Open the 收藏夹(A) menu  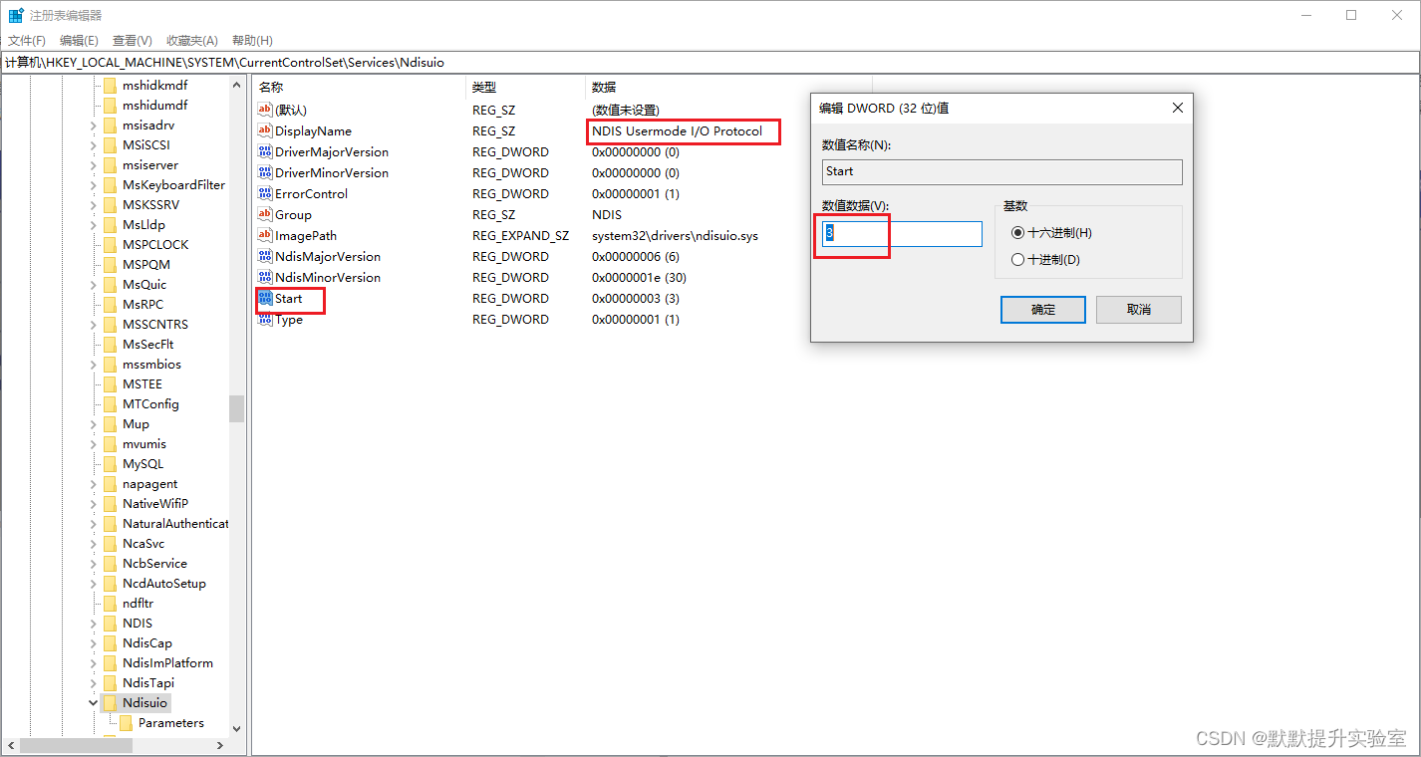coord(191,40)
